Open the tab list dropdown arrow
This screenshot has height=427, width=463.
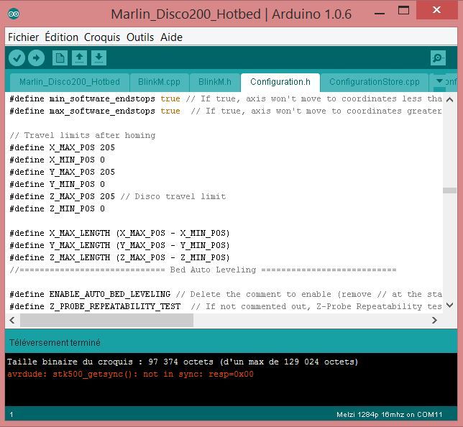pos(439,81)
